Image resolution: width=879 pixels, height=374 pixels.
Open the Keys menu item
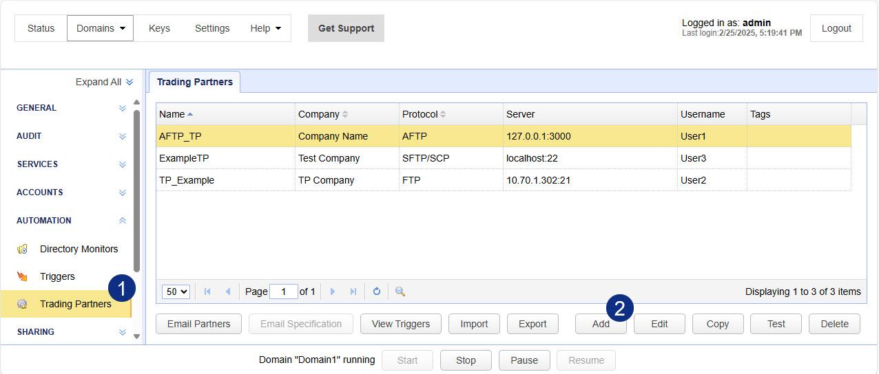(x=159, y=28)
